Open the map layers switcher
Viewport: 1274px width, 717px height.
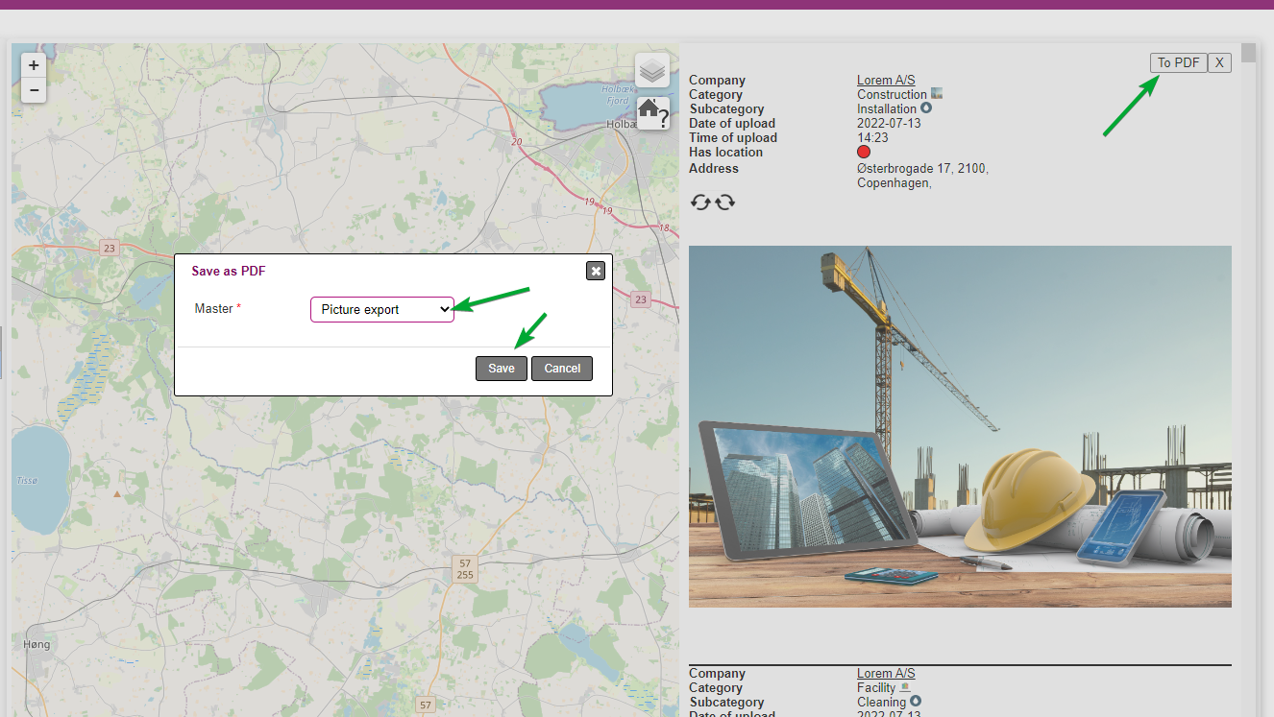[x=652, y=71]
